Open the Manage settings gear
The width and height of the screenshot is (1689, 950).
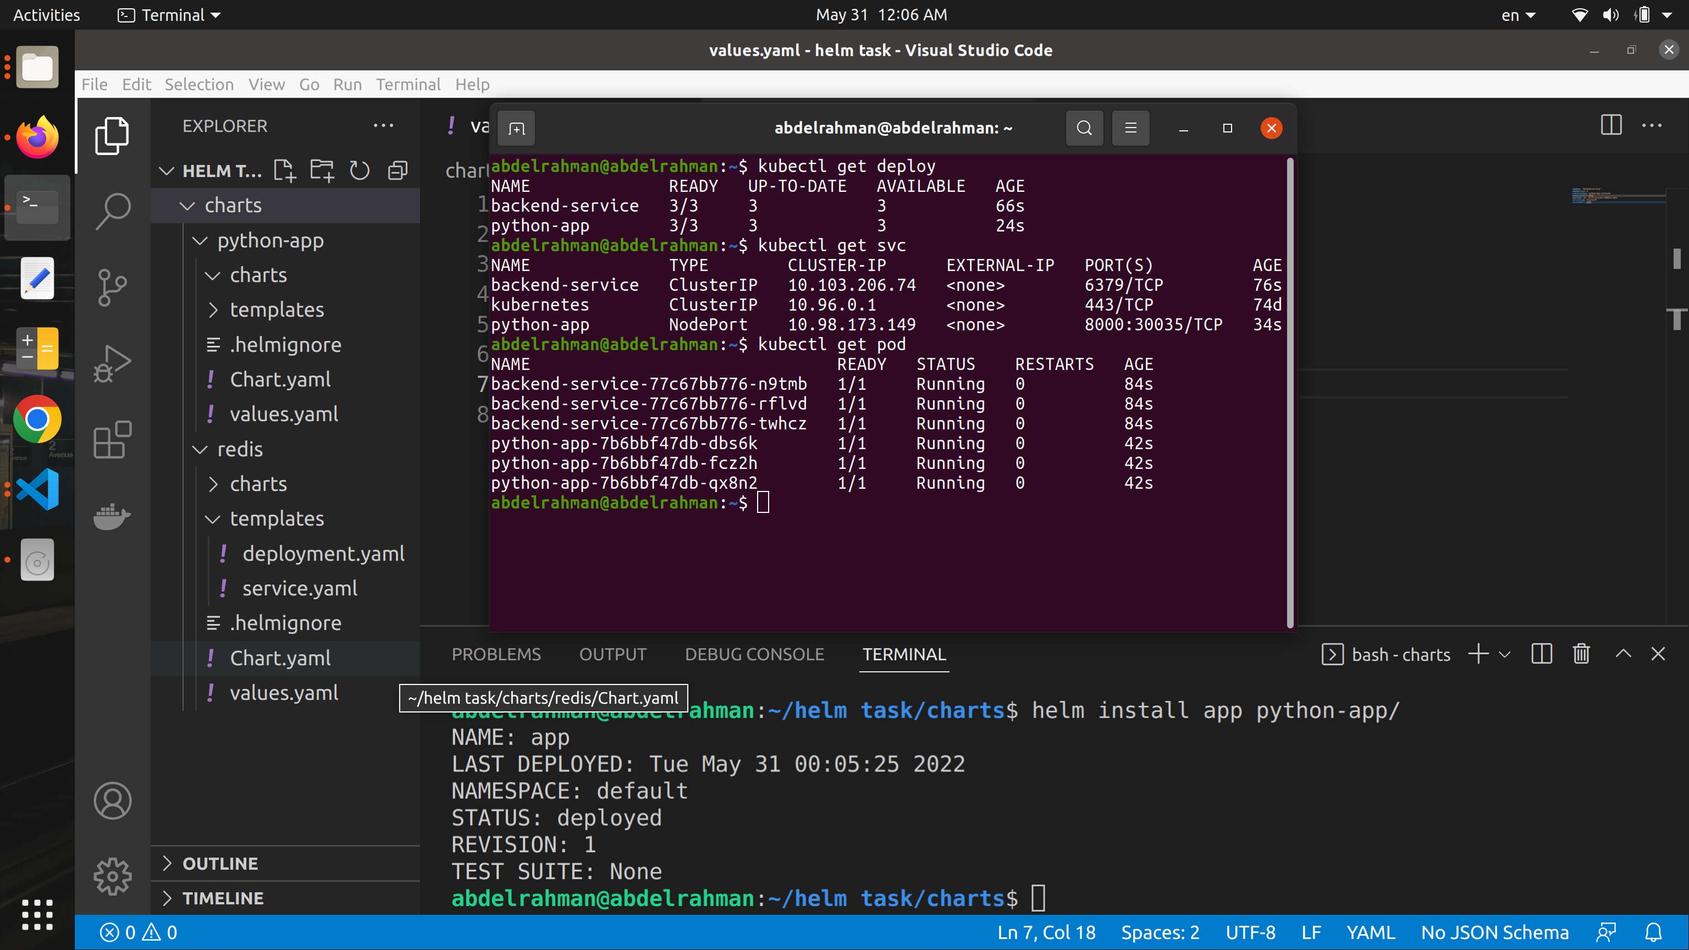pos(112,876)
